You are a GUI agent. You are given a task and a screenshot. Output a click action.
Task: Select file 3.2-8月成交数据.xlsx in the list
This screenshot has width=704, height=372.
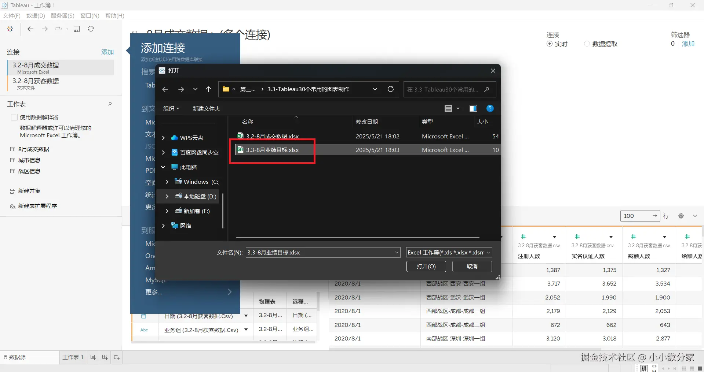pos(368,137)
